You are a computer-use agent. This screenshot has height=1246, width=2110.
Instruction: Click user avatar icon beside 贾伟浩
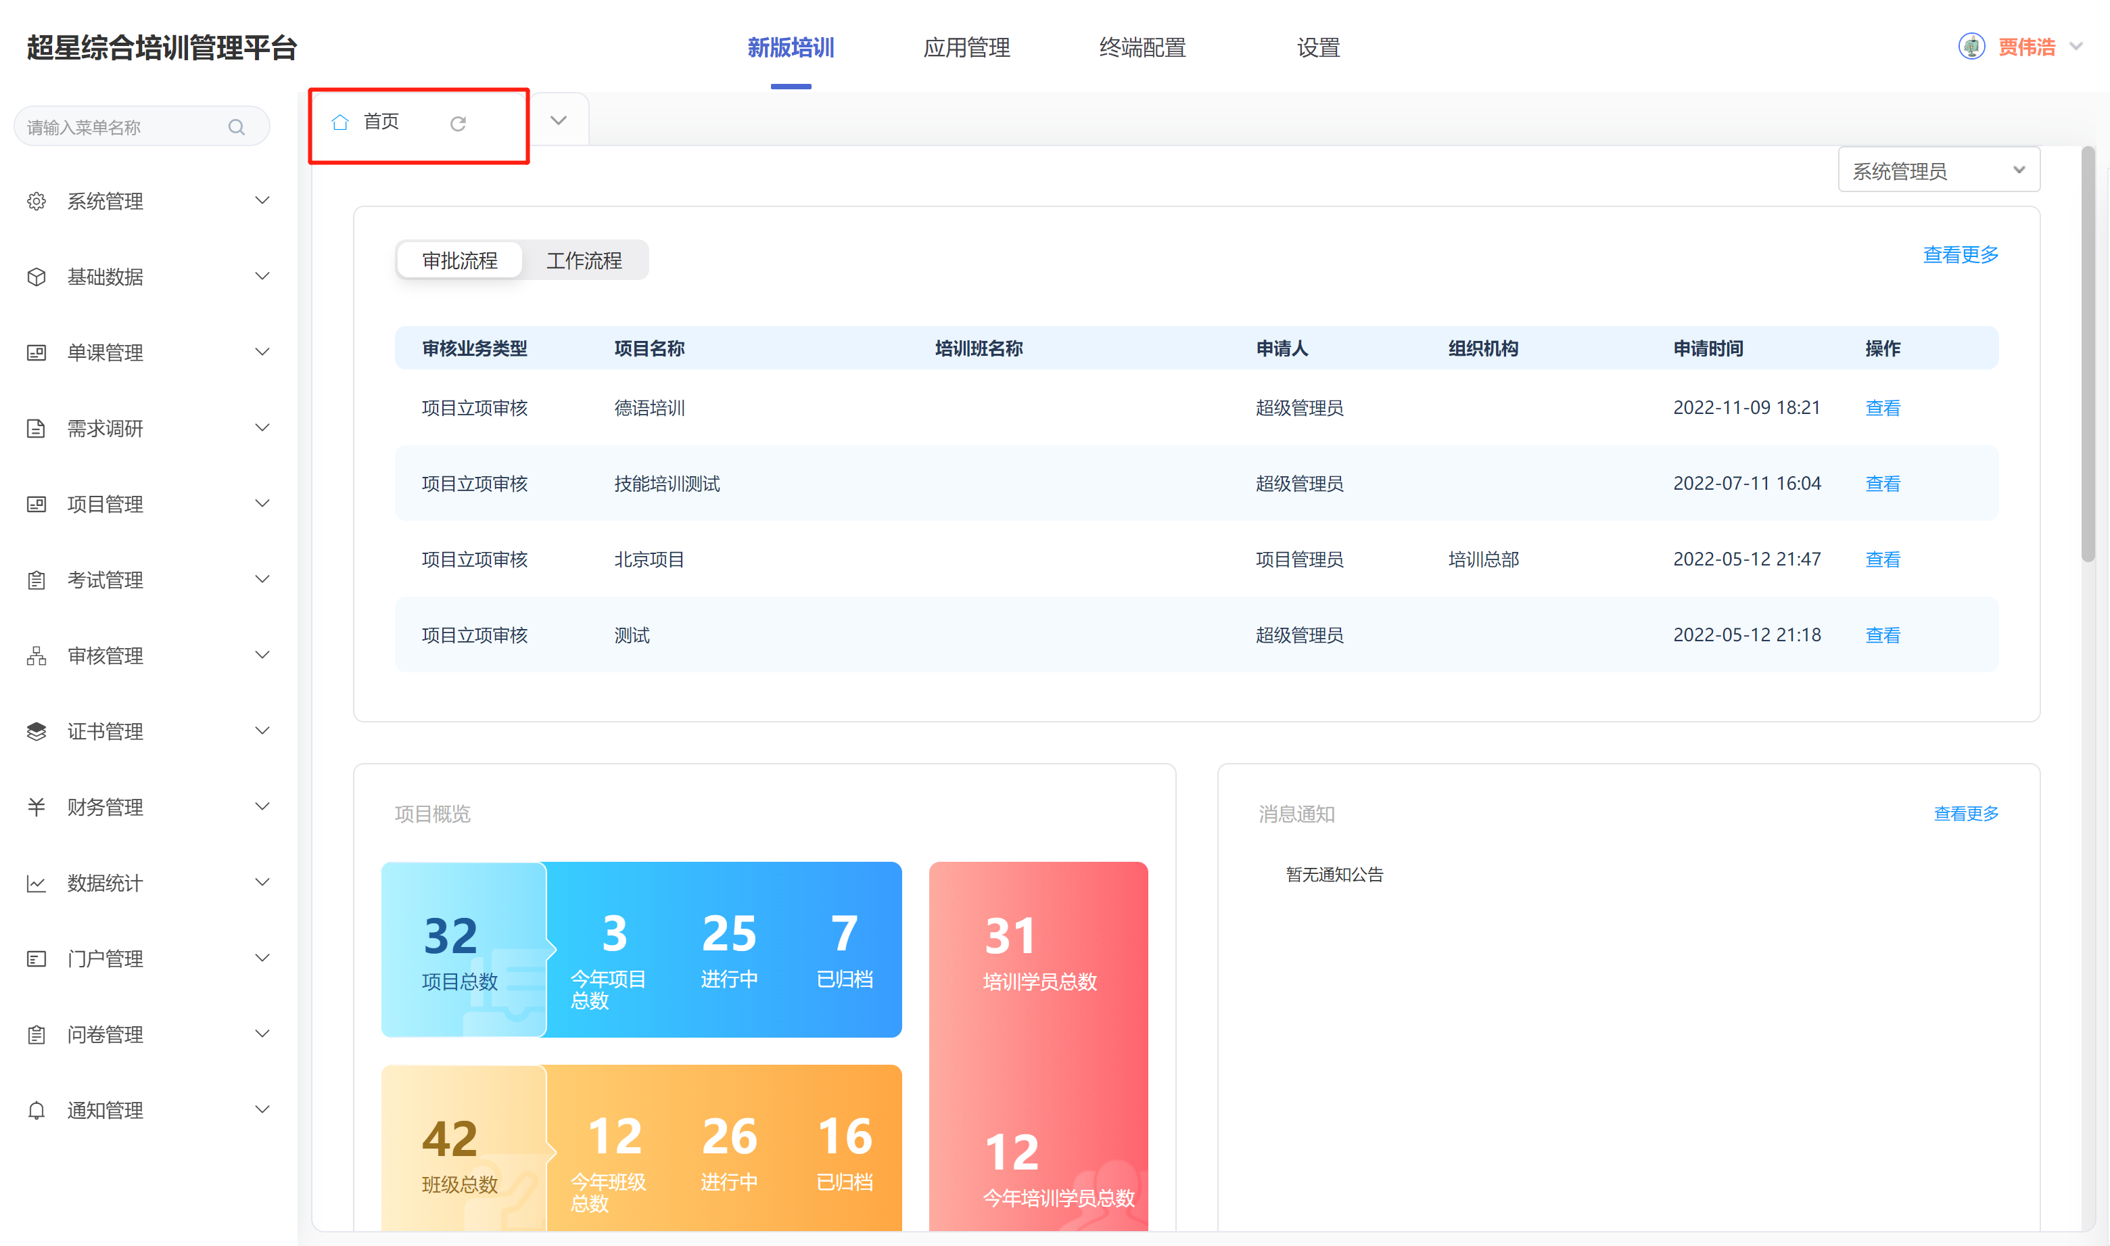(1971, 47)
